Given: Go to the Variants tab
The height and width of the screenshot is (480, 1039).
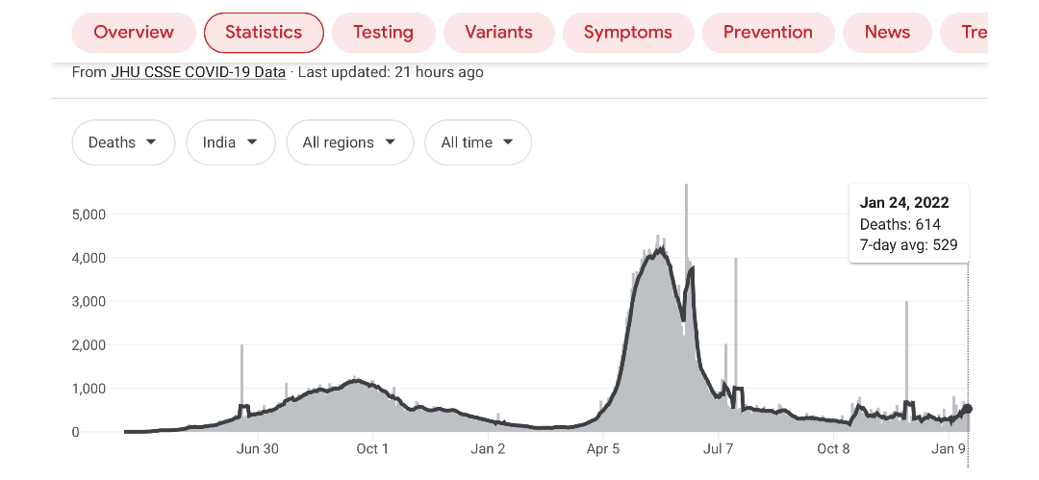Looking at the screenshot, I should [498, 33].
